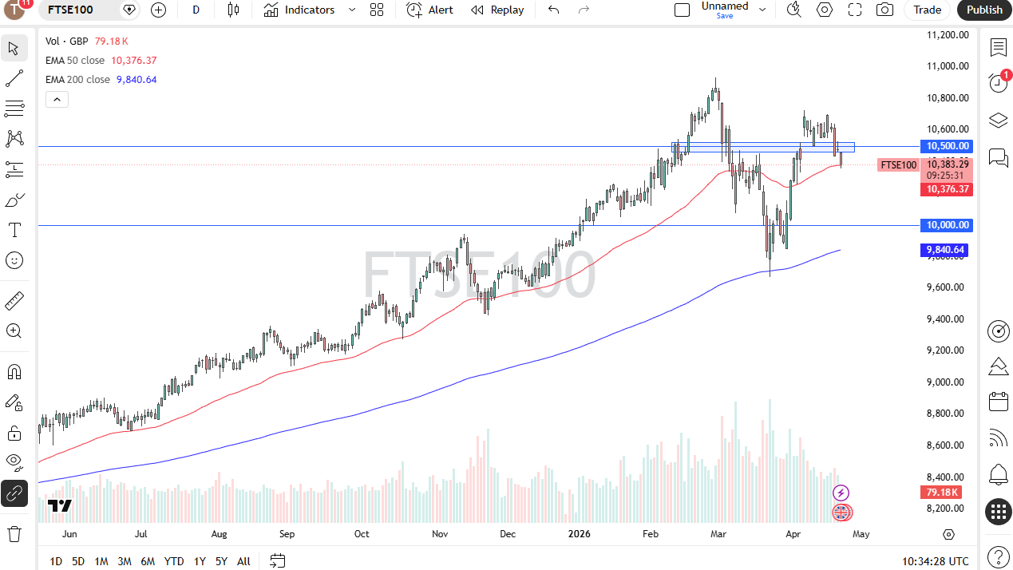Open the emoji and icons tool

[x=14, y=260]
